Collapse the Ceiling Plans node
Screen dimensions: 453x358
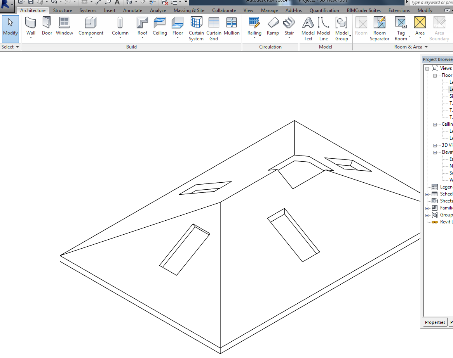[x=435, y=125]
